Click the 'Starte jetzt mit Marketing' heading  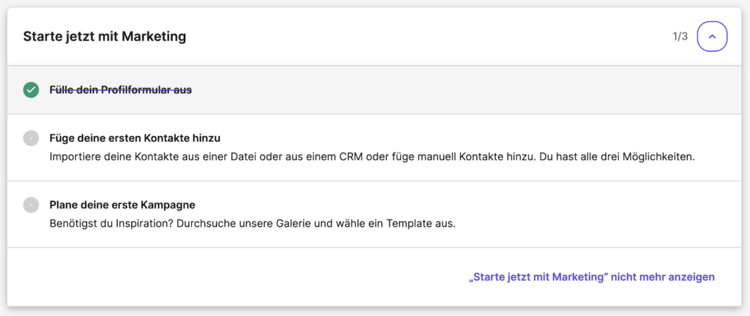tap(105, 37)
